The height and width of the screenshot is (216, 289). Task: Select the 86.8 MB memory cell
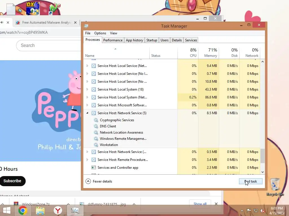click(x=209, y=97)
